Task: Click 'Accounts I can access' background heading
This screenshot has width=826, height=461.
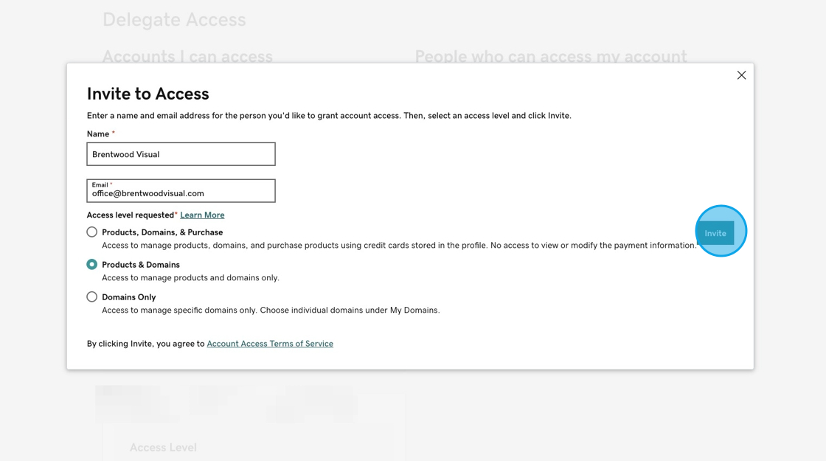Action: point(187,56)
